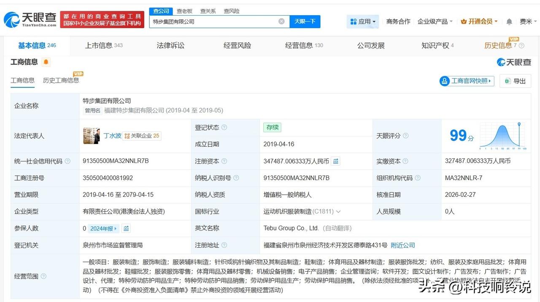The height and width of the screenshot is (302, 540).
Task: Click help icon beside 历史信息 tab
Action: click(x=521, y=45)
